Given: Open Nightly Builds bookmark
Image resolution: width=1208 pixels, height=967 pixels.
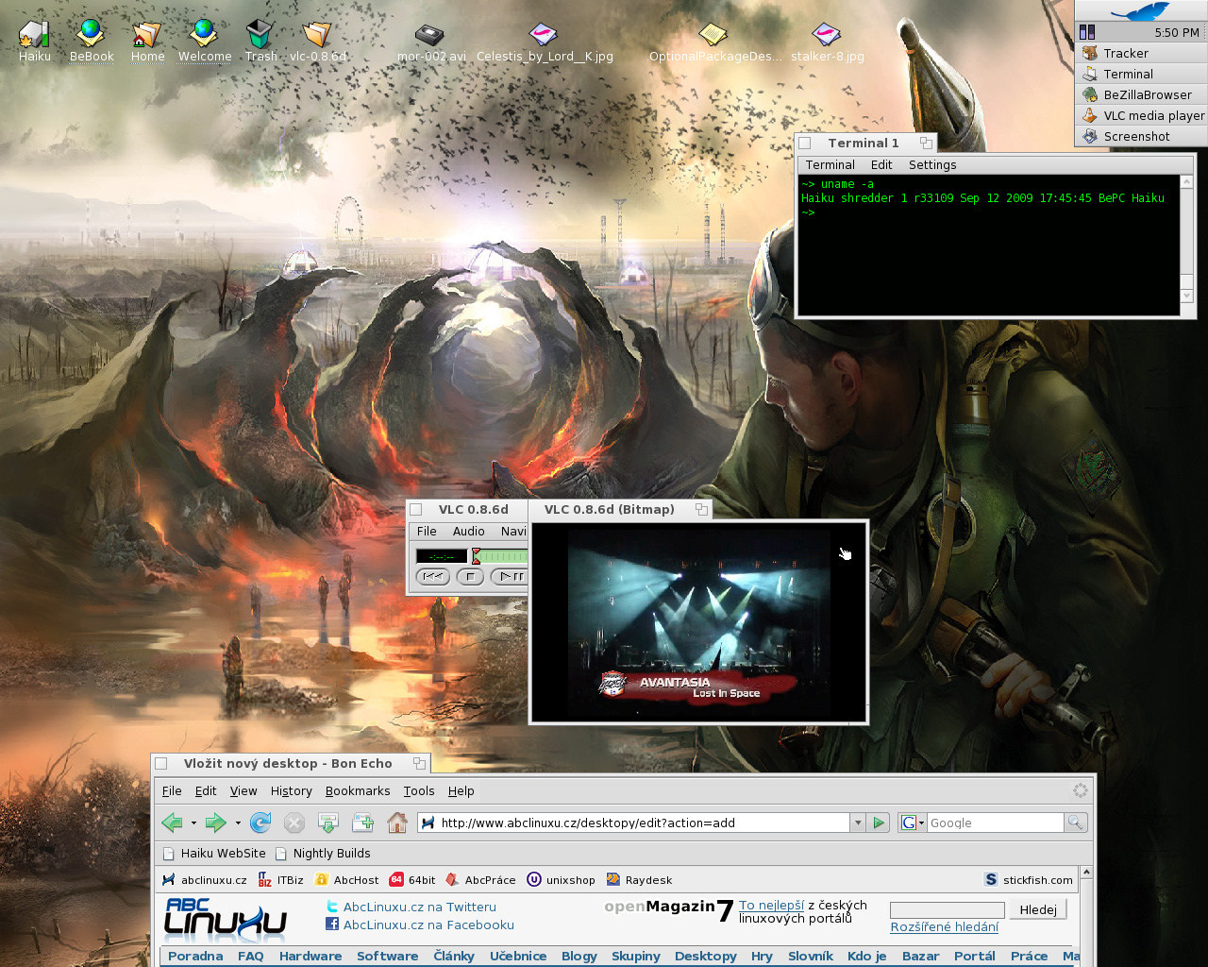Looking at the screenshot, I should pos(323,853).
